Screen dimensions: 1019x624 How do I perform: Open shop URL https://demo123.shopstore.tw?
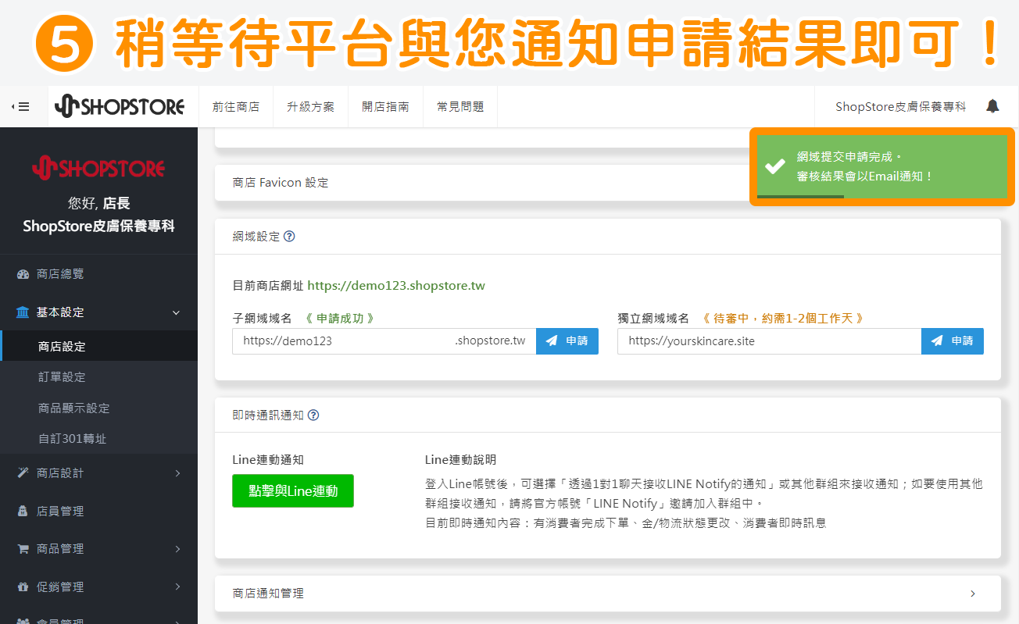(396, 286)
